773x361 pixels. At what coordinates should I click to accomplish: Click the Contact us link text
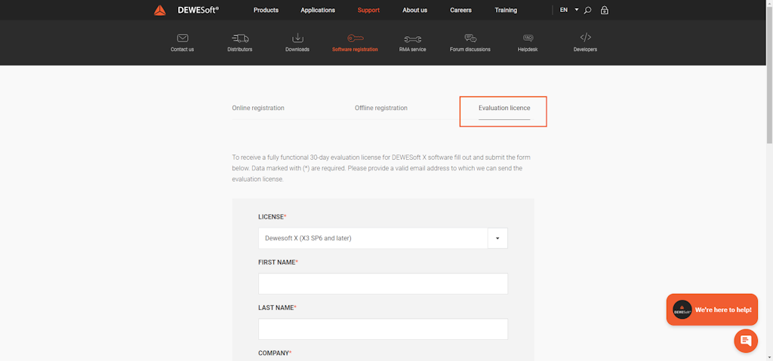(x=183, y=49)
